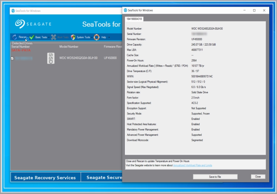The image size is (277, 194).
Task: Click the System Tools shield icon
Action: point(73,37)
